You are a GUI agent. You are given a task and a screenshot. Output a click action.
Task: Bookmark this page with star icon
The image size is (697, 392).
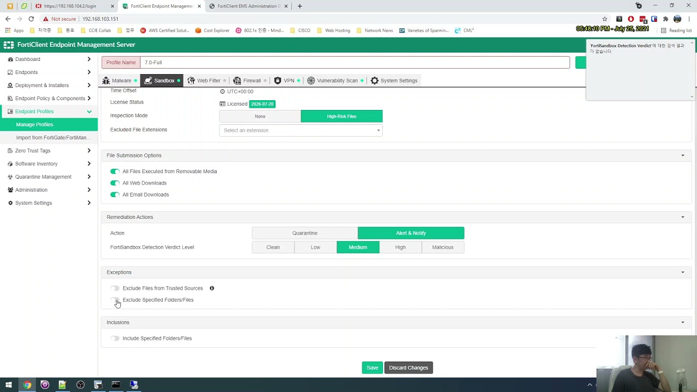[604, 19]
